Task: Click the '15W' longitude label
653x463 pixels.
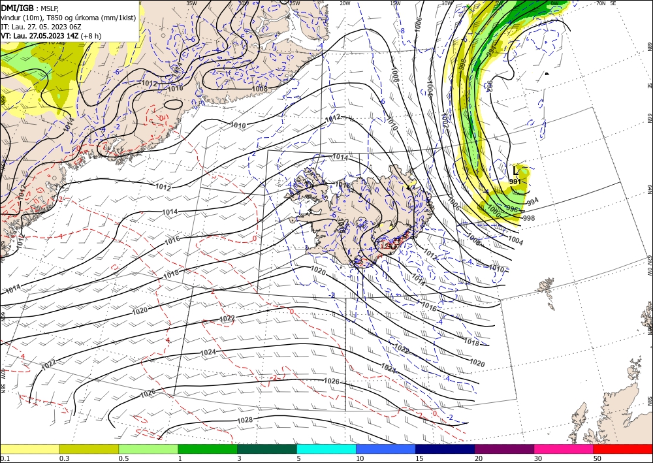Action: [x=395, y=3]
